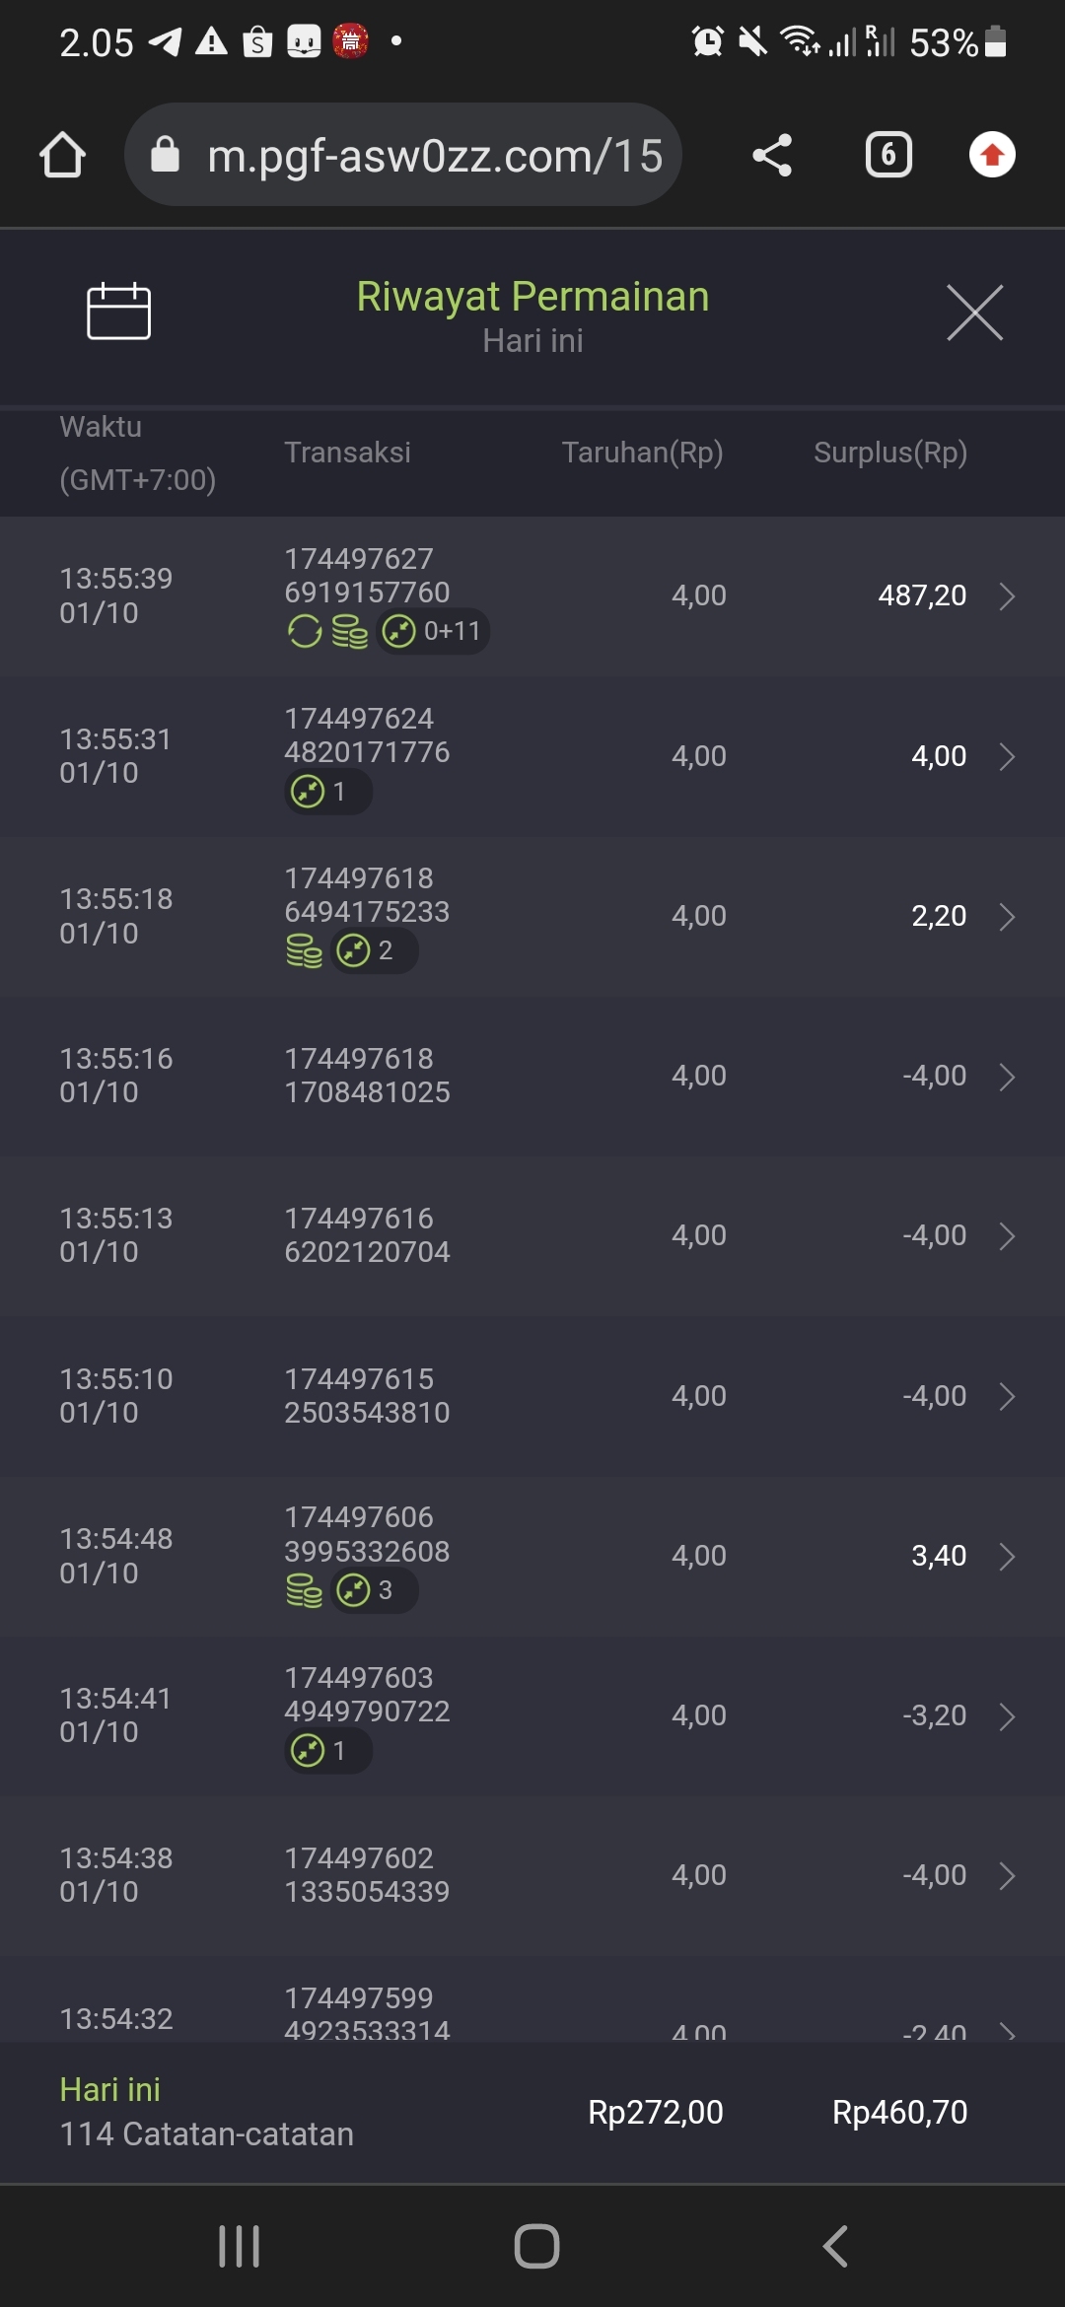Tap the red upload arrow browser icon
The width and height of the screenshot is (1065, 2307).
click(992, 156)
